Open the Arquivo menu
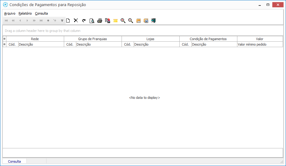 10,13
